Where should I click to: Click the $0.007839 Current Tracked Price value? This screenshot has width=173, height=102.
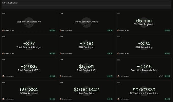coord(144,90)
